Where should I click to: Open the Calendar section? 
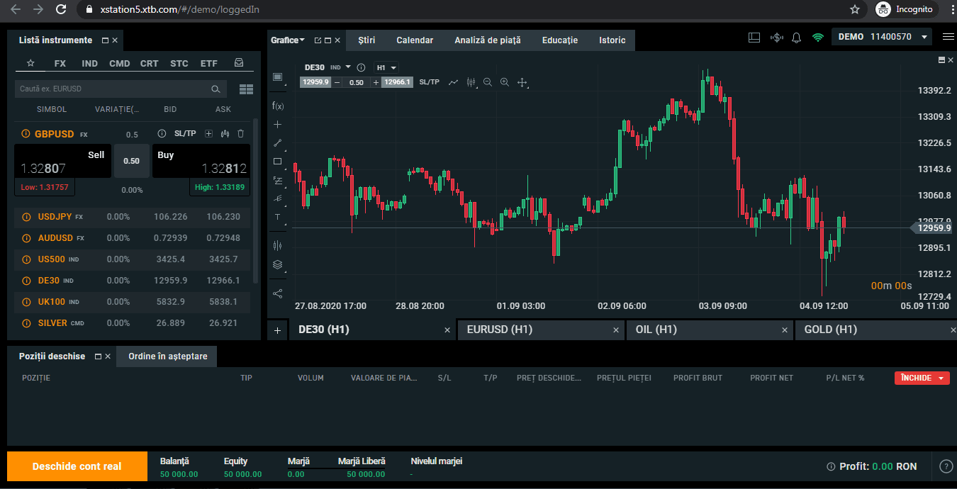(415, 40)
